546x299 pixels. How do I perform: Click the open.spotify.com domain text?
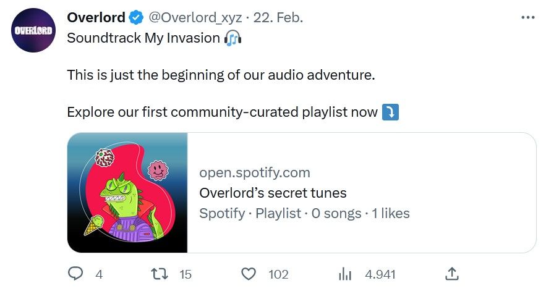point(255,172)
